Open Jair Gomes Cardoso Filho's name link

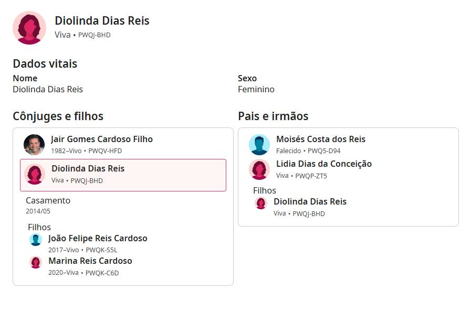(102, 140)
